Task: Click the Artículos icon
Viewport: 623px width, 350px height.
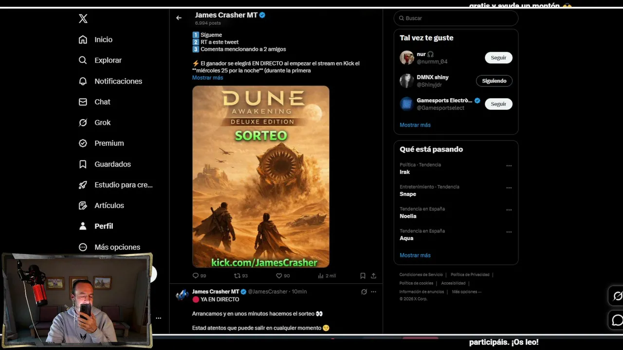Action: click(x=83, y=206)
